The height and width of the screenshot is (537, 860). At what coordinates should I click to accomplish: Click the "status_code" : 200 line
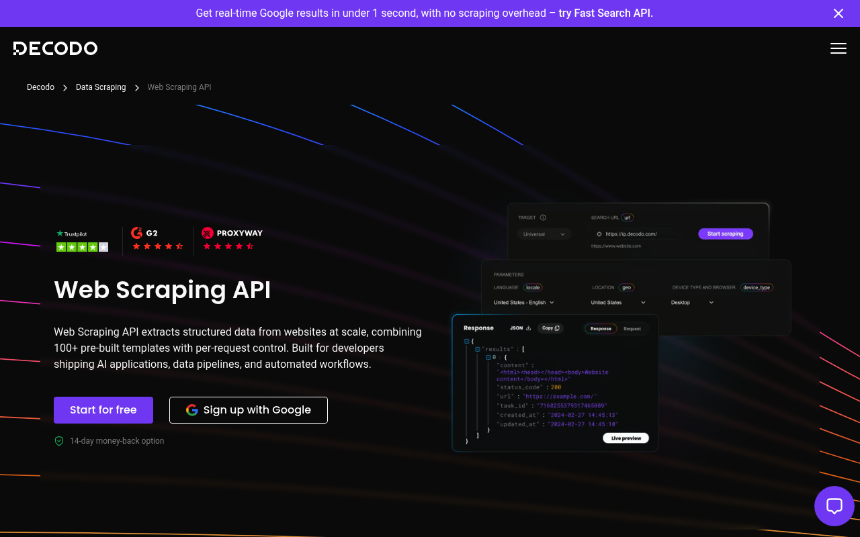[x=529, y=387]
